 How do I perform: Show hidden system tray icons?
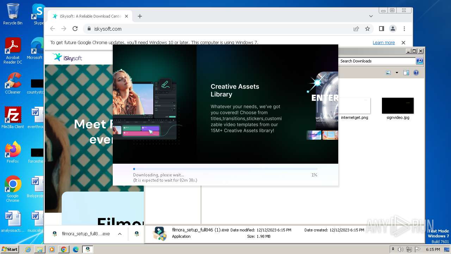[393, 249]
